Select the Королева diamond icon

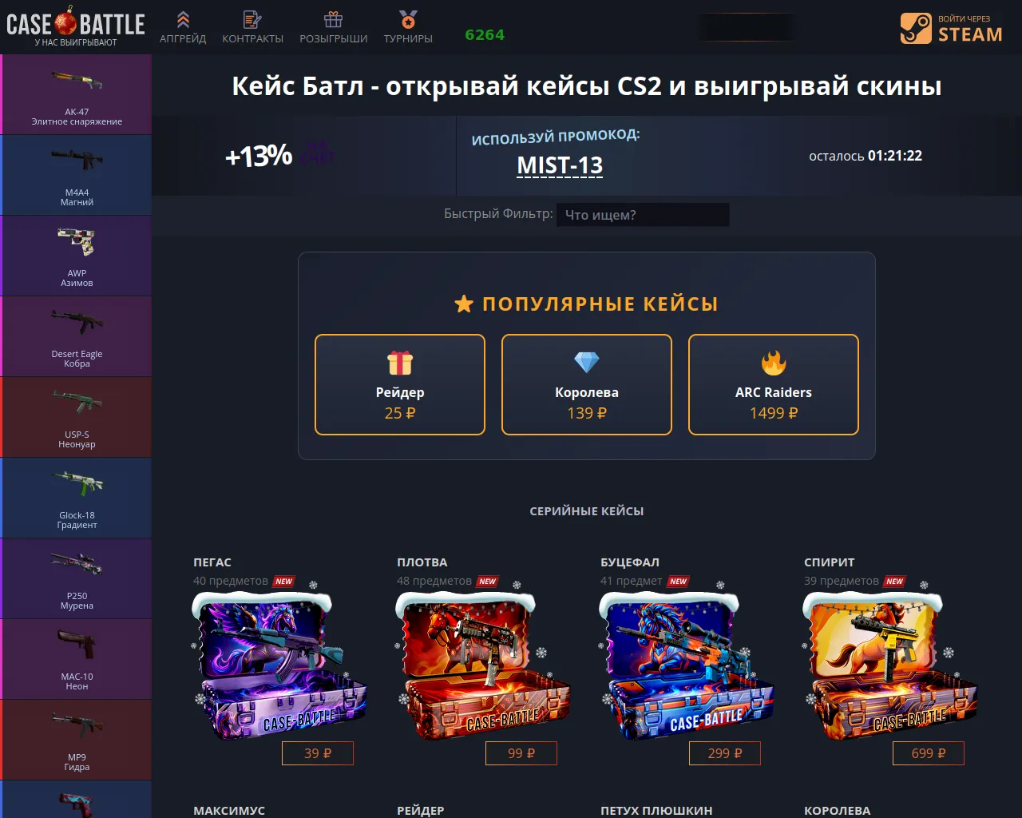(x=587, y=363)
